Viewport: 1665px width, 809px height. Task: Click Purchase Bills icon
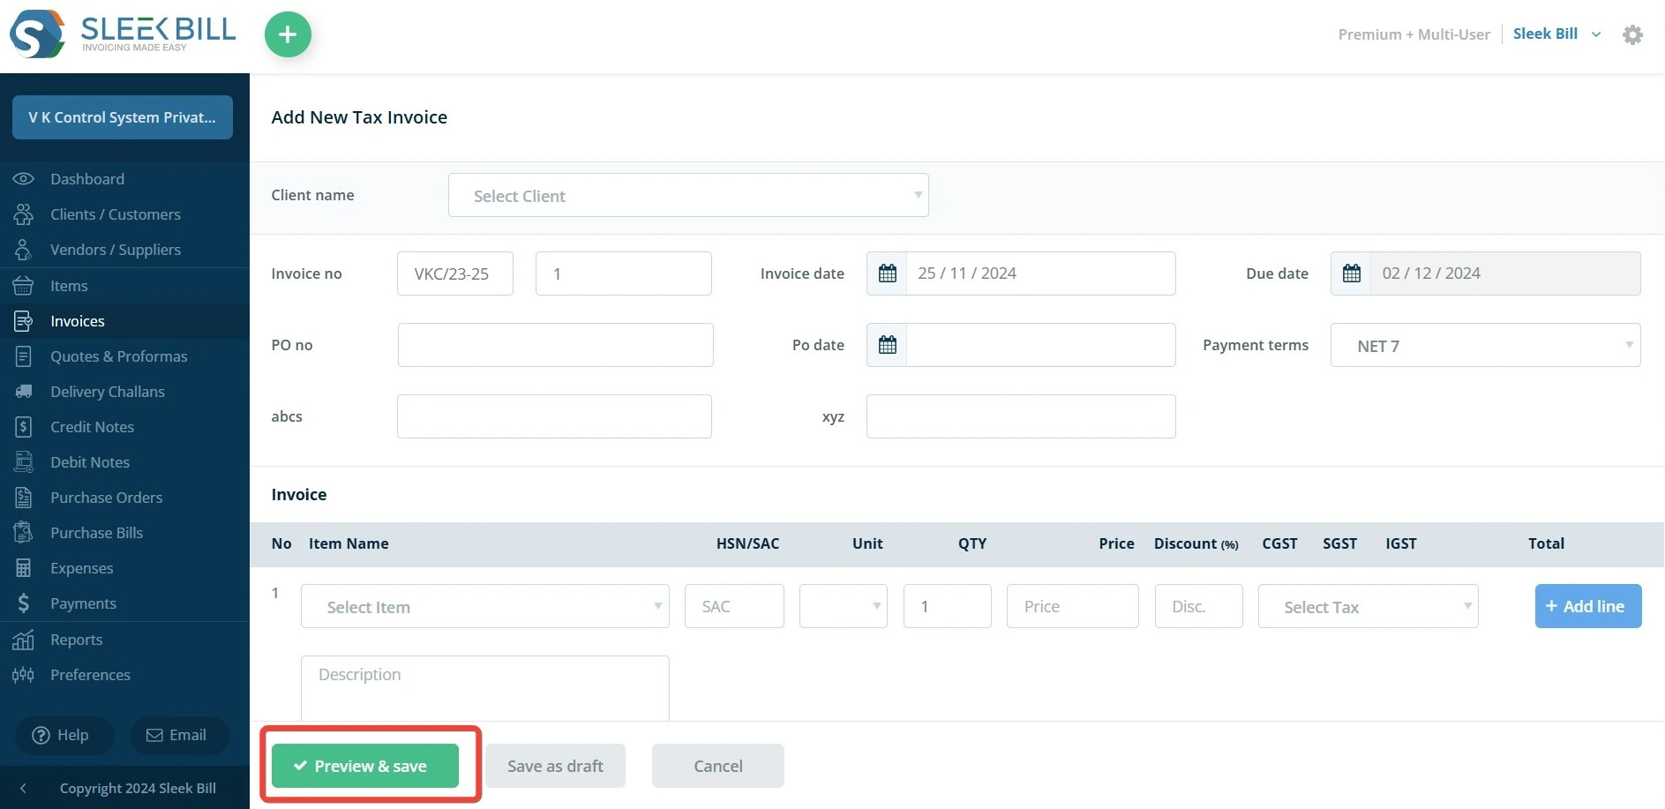pyautogui.click(x=24, y=533)
